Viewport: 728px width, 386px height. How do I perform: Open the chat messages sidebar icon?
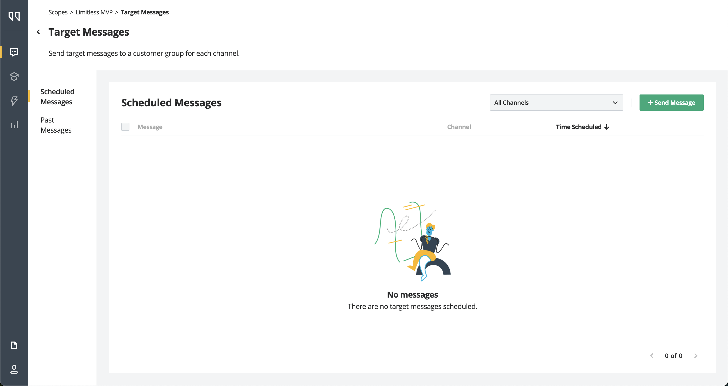14,52
